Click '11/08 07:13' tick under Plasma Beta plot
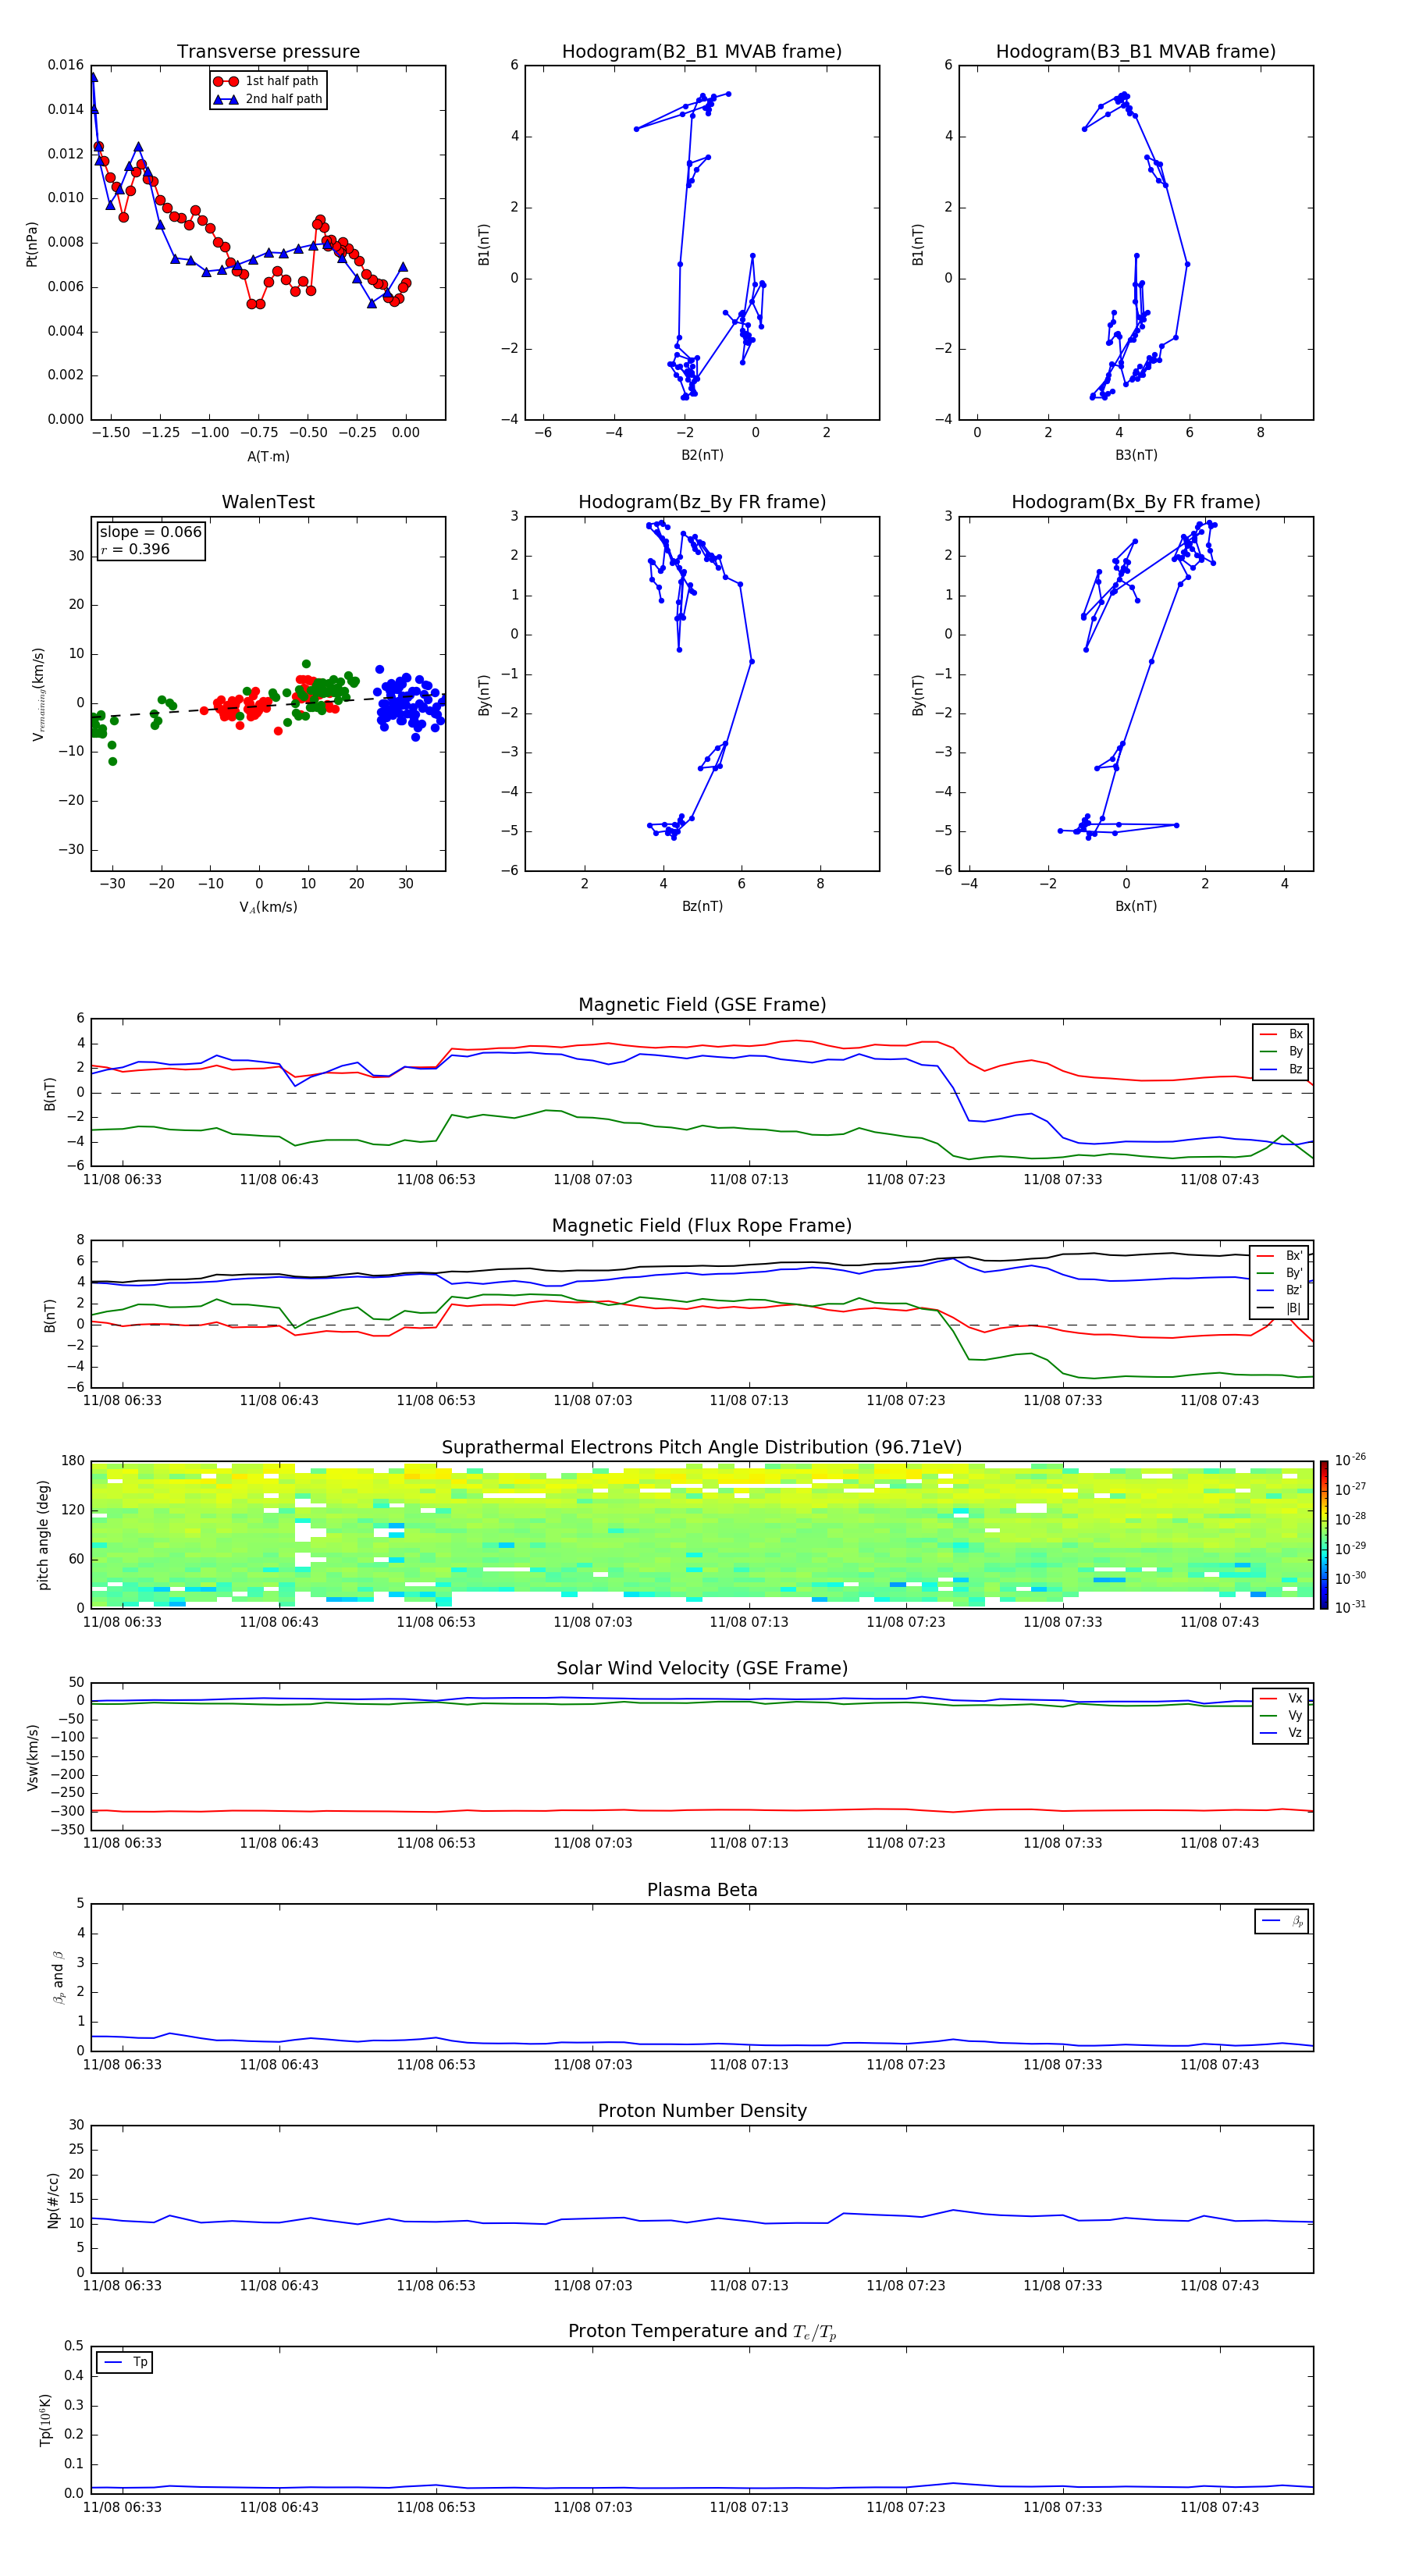This screenshot has width=1405, height=2576. click(x=749, y=2065)
